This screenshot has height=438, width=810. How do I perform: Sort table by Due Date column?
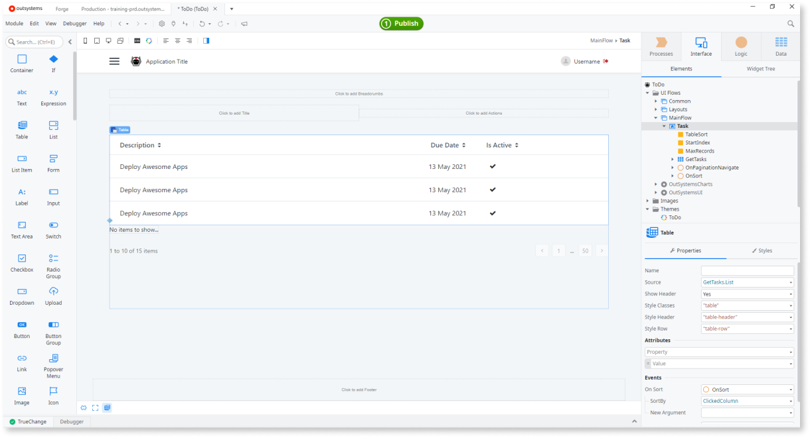448,145
